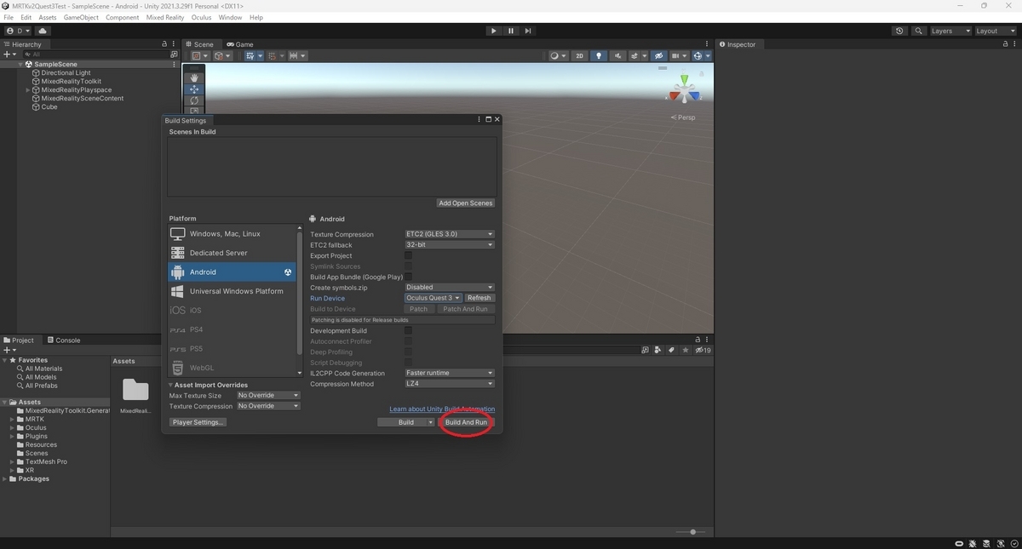Click the Pause button in the toolbar
The width and height of the screenshot is (1022, 549).
click(511, 31)
